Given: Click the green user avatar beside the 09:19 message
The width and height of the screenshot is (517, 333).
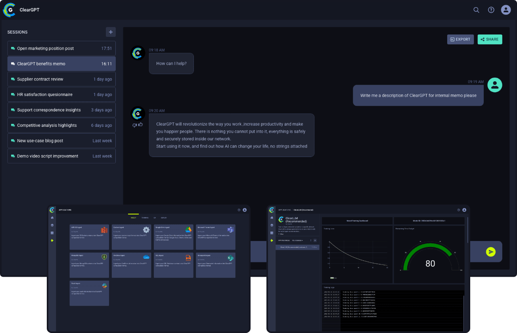Looking at the screenshot, I should 495,84.
